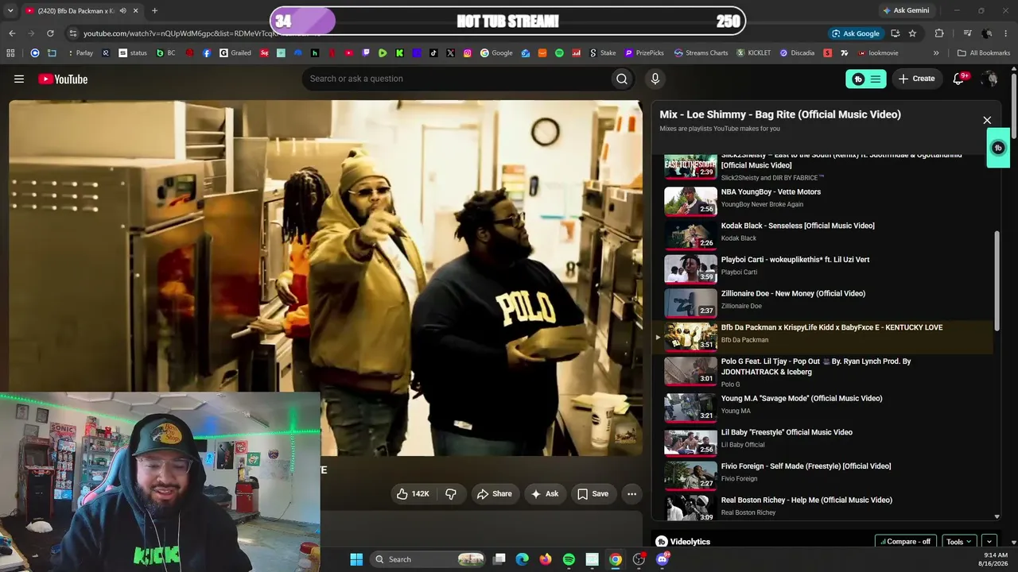Open the lookmovie bookmark
1018x572 pixels.
click(878, 53)
